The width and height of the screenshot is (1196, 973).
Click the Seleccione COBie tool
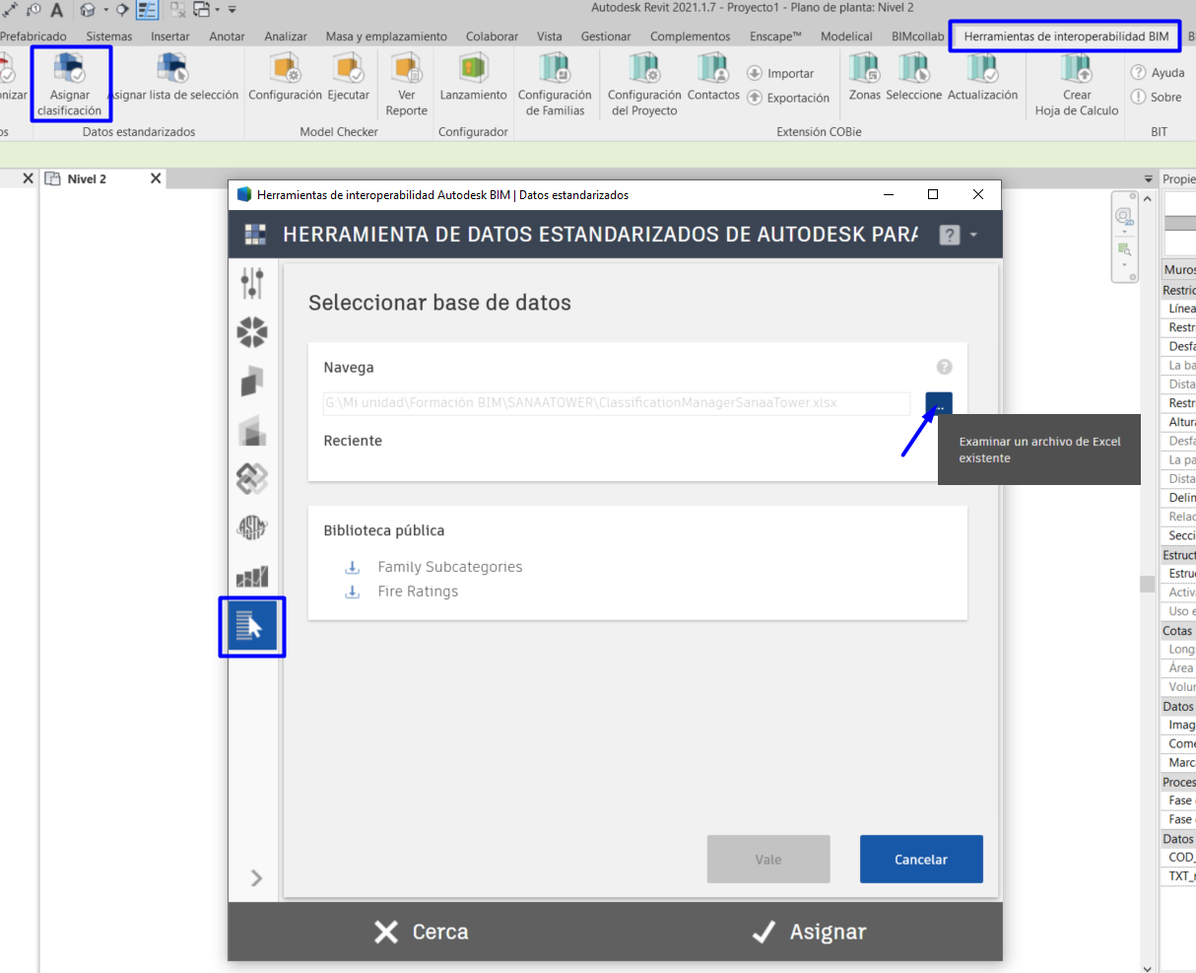pos(913,68)
